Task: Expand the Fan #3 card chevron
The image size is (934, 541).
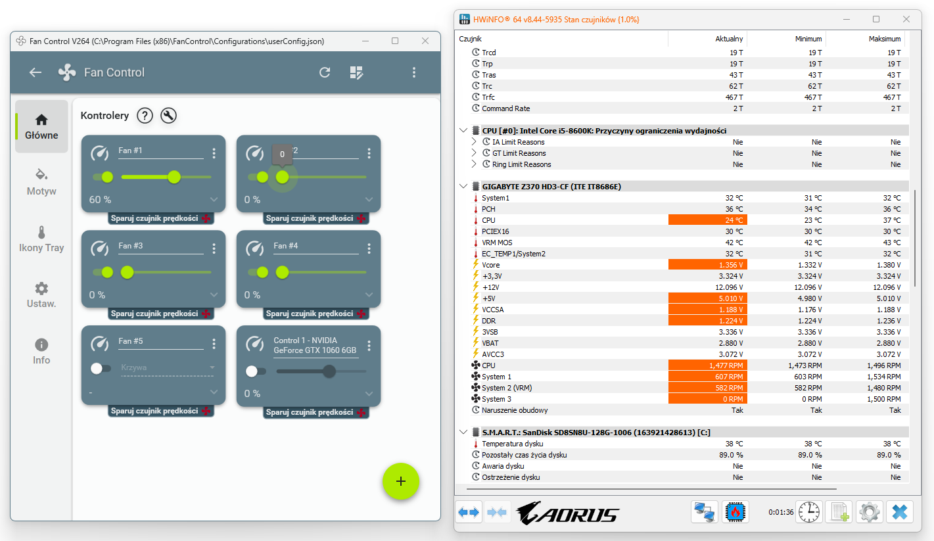Action: pyautogui.click(x=214, y=295)
